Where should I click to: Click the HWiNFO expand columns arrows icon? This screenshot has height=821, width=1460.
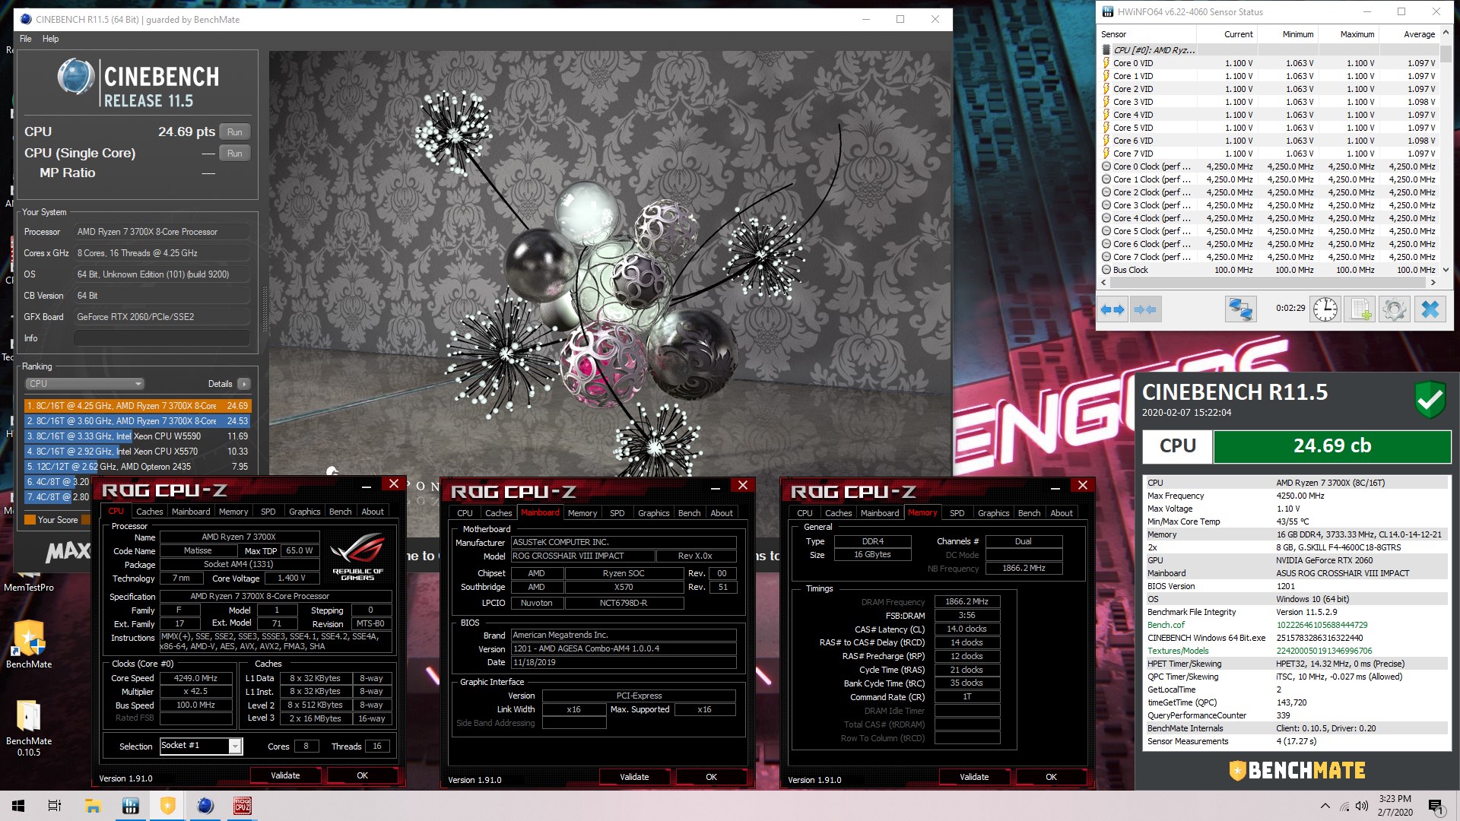pyautogui.click(x=1112, y=309)
